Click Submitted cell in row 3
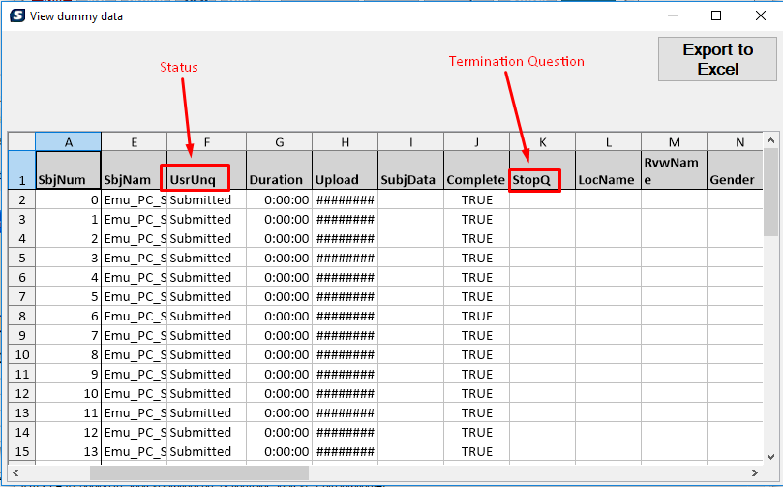This screenshot has width=783, height=487. (x=207, y=219)
